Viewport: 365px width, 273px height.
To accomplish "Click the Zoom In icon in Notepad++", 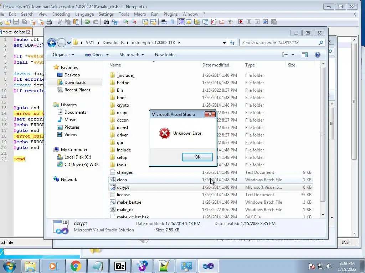I will click(x=126, y=22).
